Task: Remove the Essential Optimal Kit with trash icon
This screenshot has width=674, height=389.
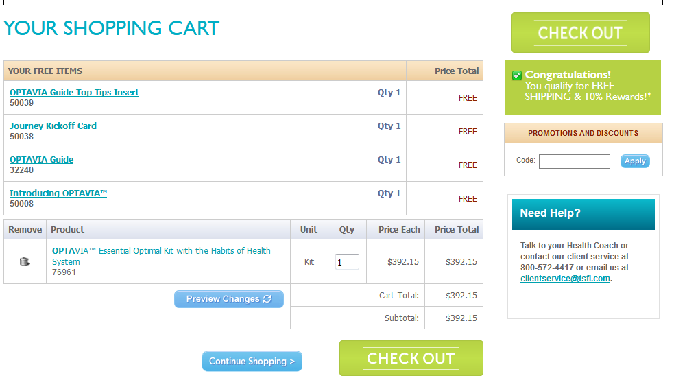Action: (25, 261)
